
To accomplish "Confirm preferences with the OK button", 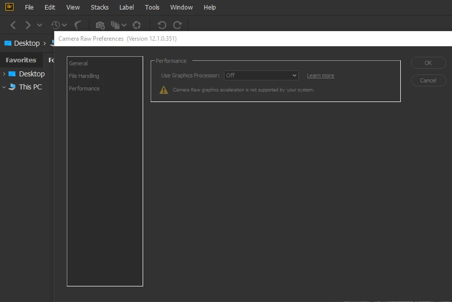I will point(428,63).
